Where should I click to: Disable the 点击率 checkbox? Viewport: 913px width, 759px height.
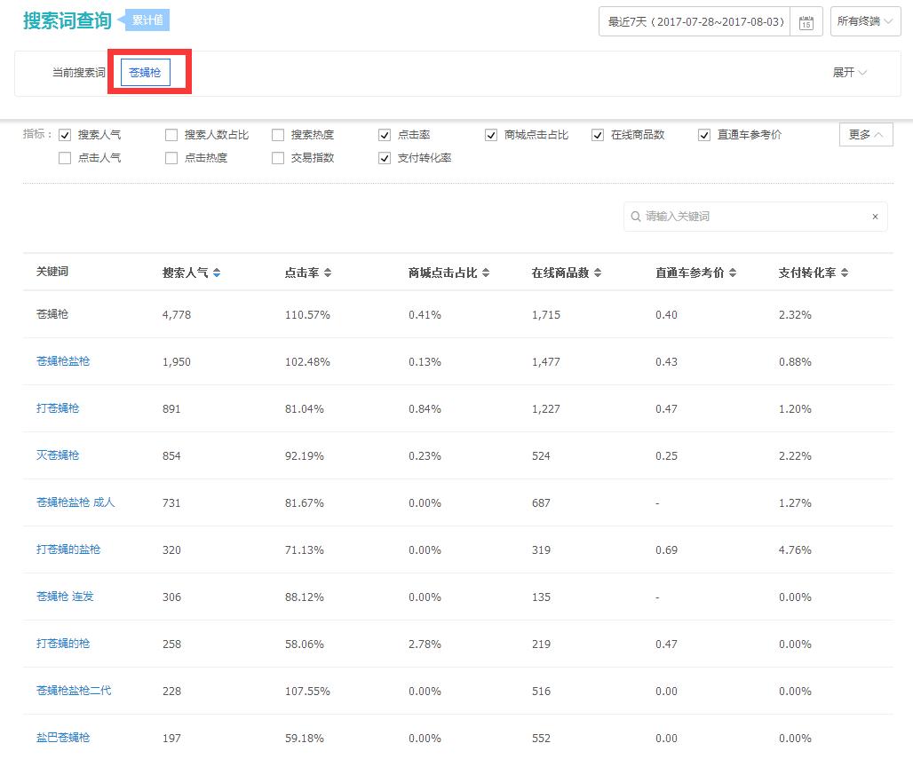(x=384, y=134)
